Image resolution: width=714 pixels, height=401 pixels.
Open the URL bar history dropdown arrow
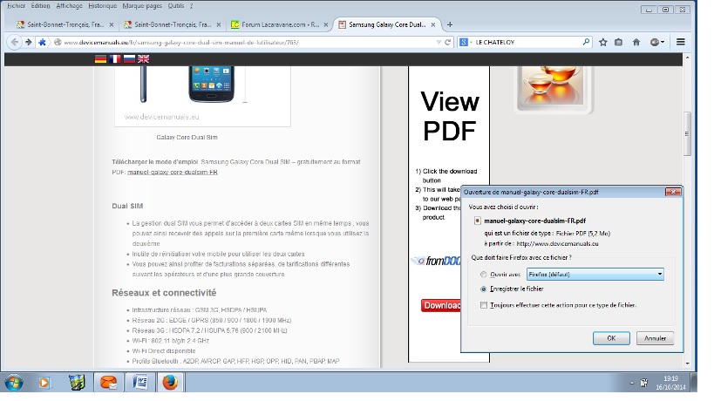439,42
